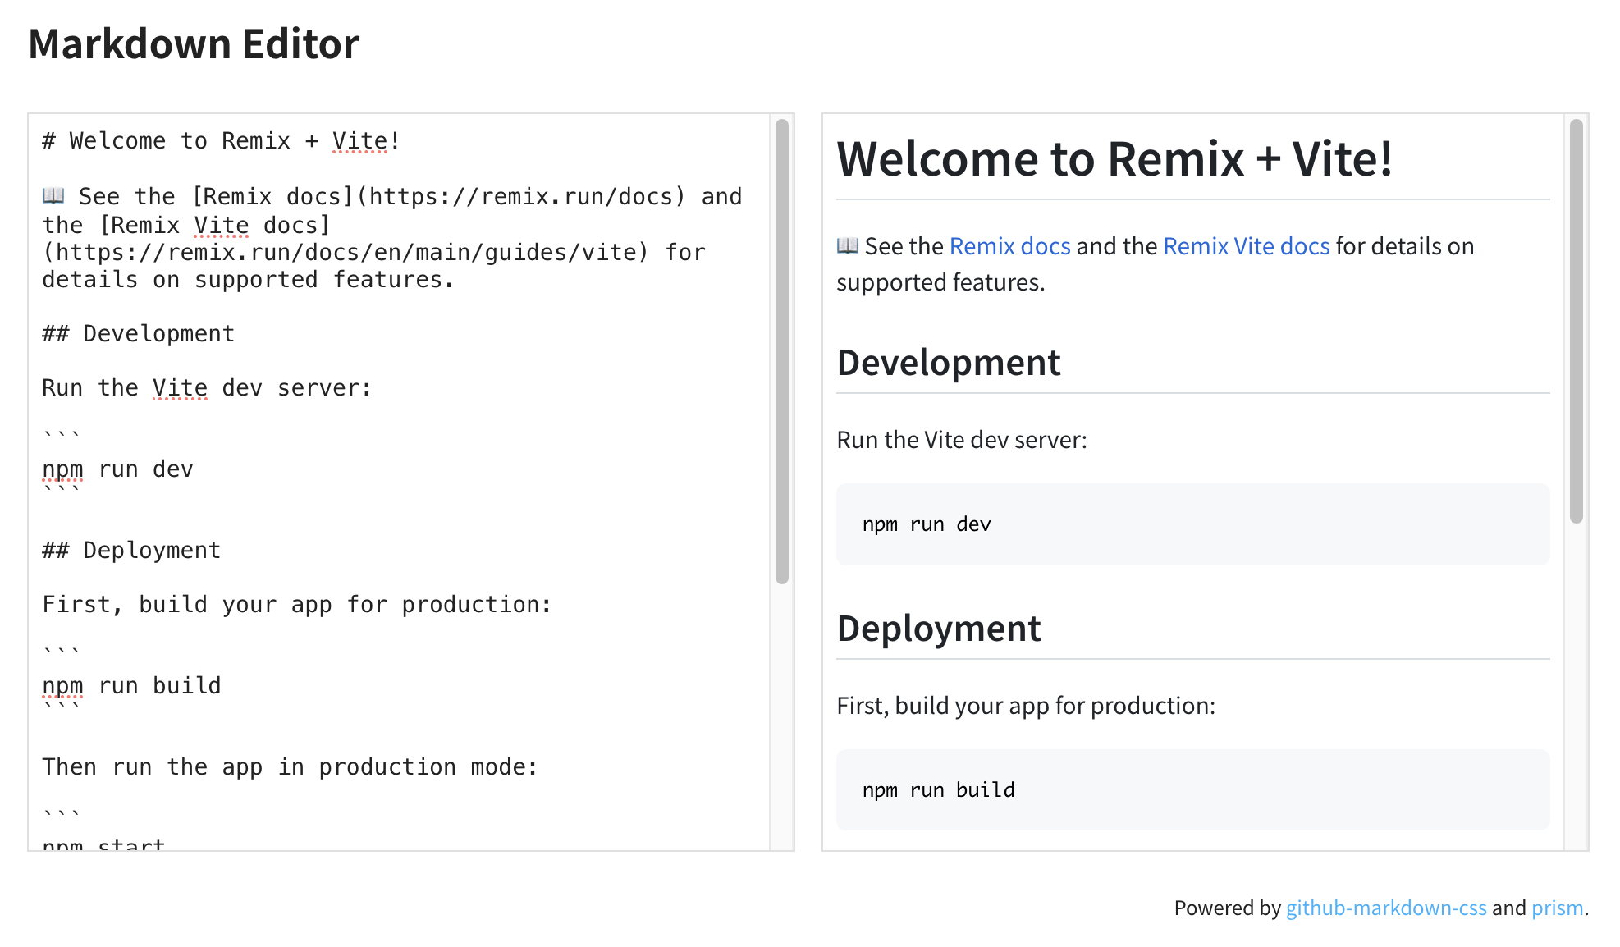The width and height of the screenshot is (1620, 947).
Task: Click the Development heading in preview
Action: click(948, 363)
